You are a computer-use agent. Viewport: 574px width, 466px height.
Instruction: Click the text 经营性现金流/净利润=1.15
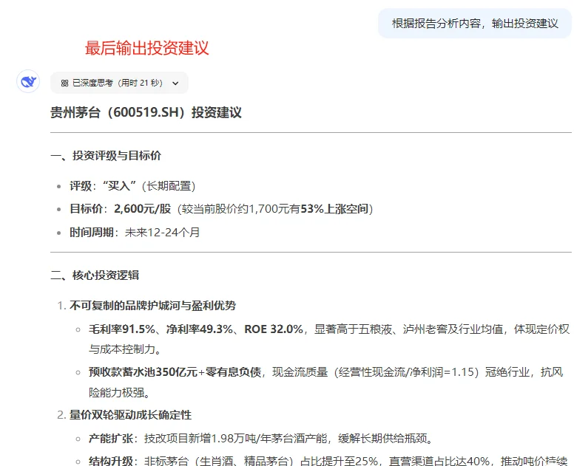[x=407, y=372]
